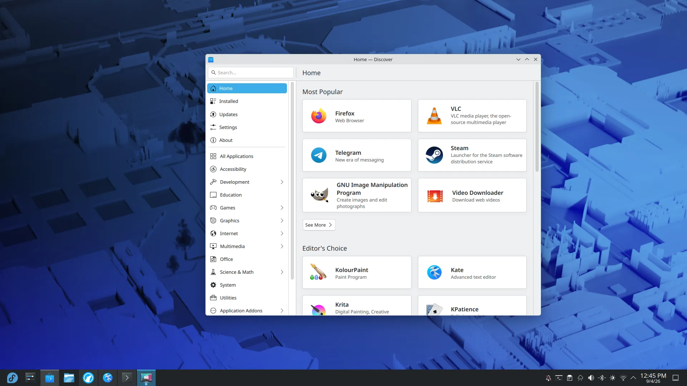Viewport: 687px width, 386px height.
Task: Click the Development hammer icon
Action: [213, 182]
